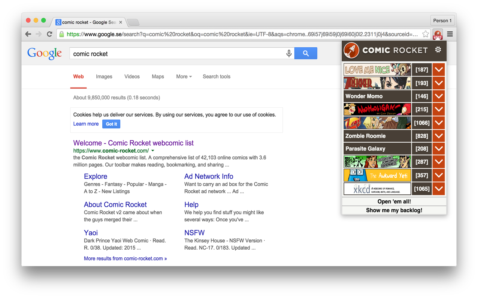Click More results from comic-rocket.com
Image resolution: width=478 pixels, height=298 pixels.
click(x=125, y=259)
